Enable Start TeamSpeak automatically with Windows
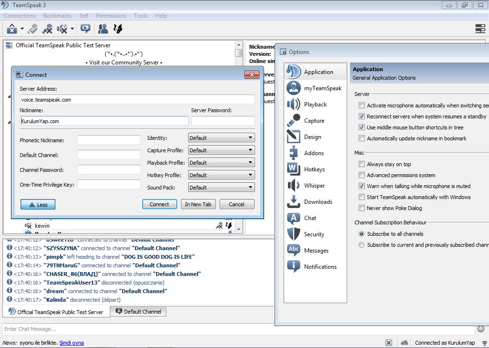489x348 pixels. tap(361, 197)
